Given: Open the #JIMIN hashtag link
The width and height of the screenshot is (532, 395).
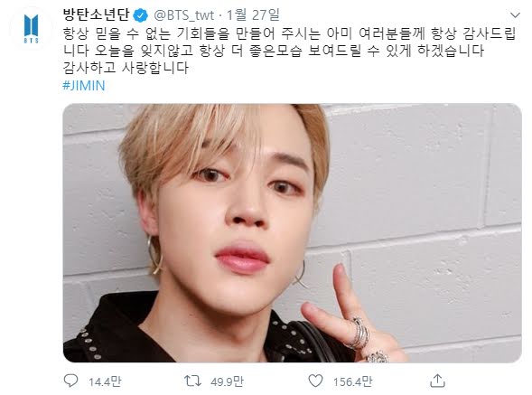Looking at the screenshot, I should [84, 85].
